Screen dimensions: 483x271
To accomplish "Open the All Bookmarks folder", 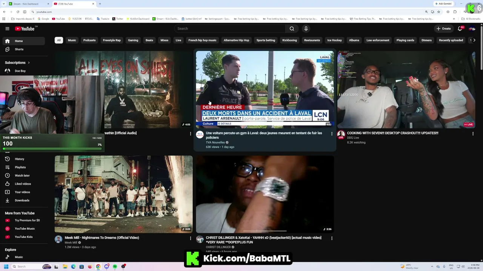I will [471, 19].
